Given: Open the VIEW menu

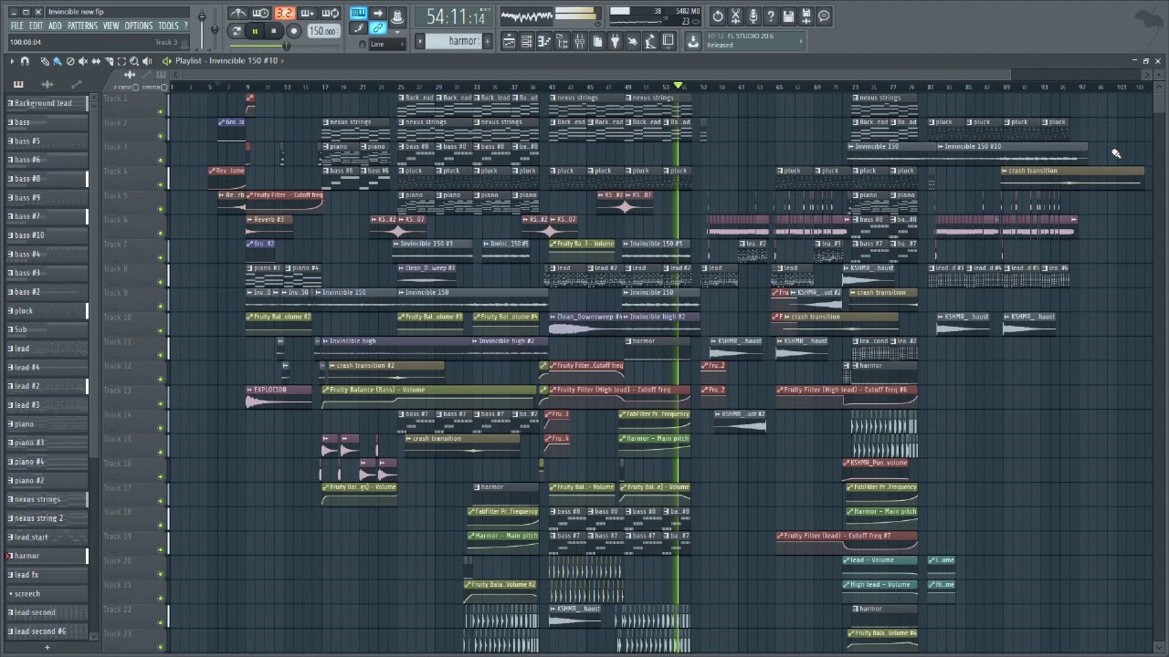Looking at the screenshot, I should click(111, 26).
